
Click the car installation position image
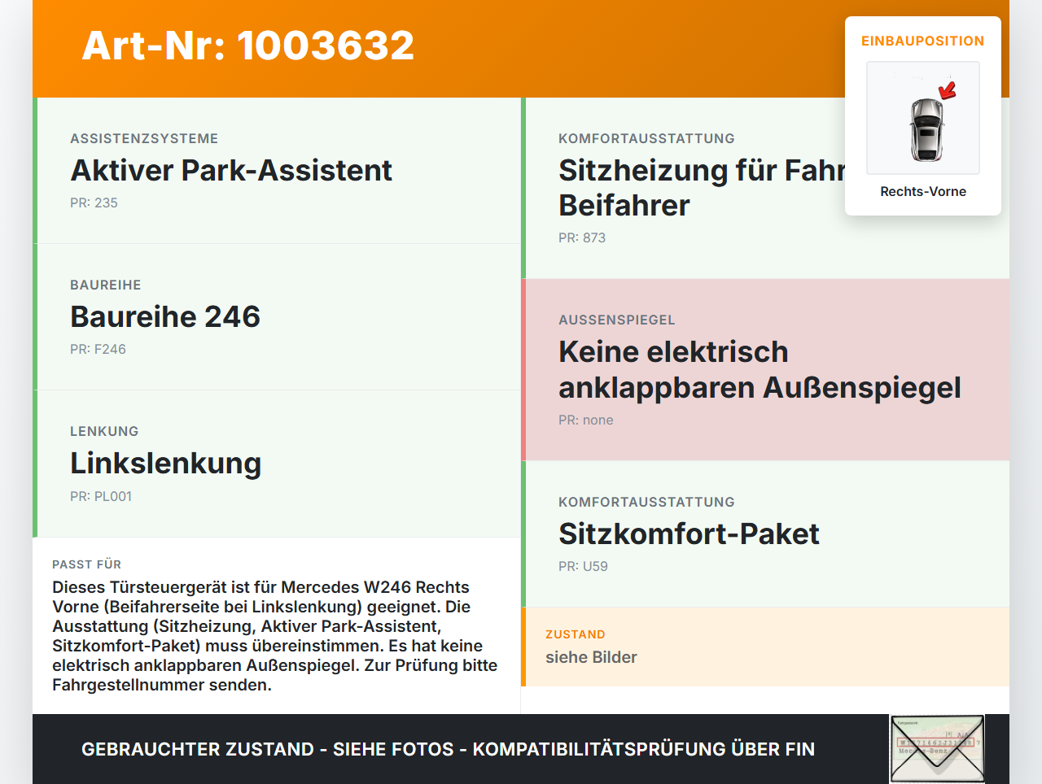923,118
